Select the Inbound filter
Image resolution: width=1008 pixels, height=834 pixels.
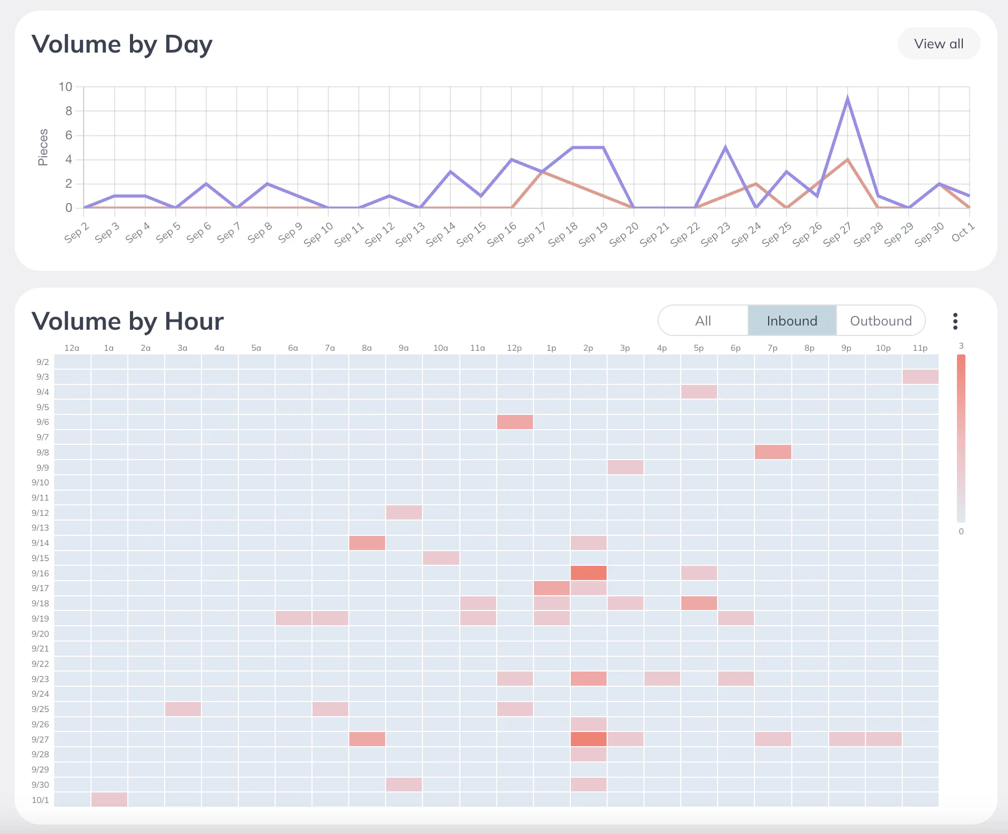792,321
